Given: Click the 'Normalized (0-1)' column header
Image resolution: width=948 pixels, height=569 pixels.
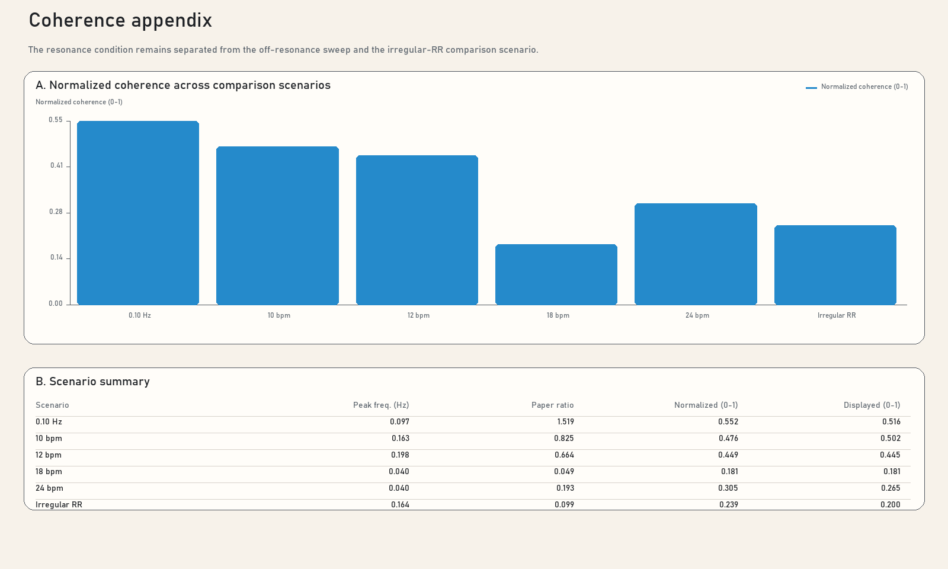Looking at the screenshot, I should [706, 405].
